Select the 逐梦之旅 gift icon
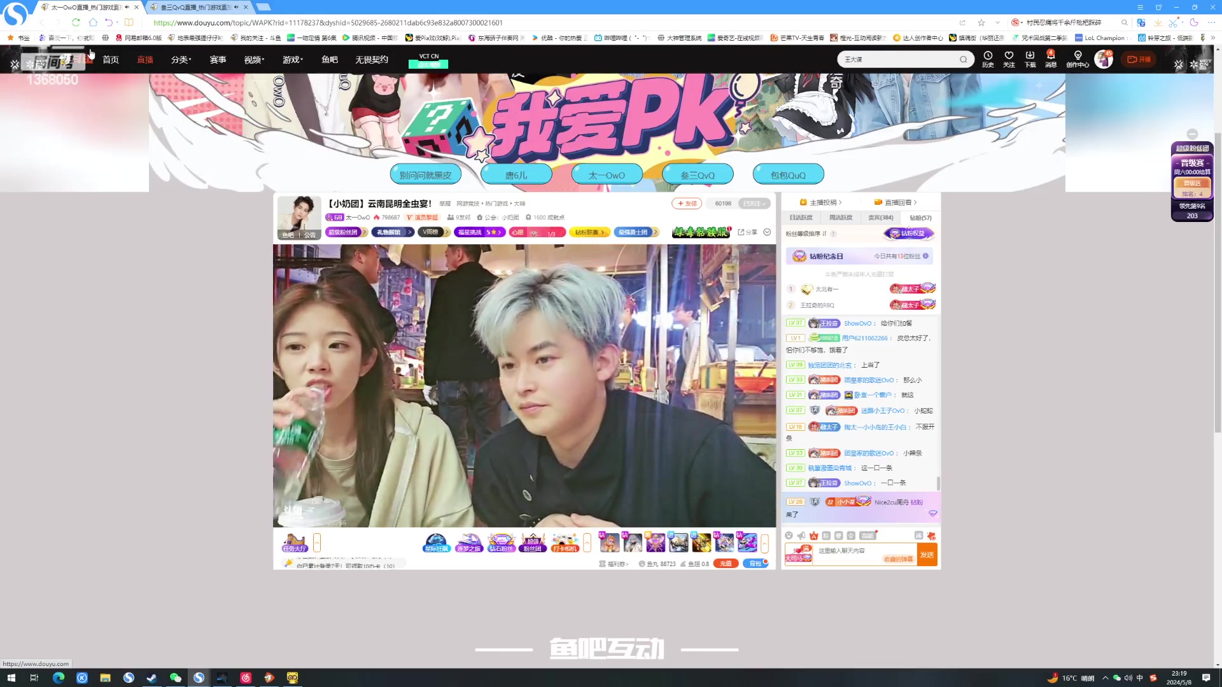The image size is (1222, 687). point(468,543)
